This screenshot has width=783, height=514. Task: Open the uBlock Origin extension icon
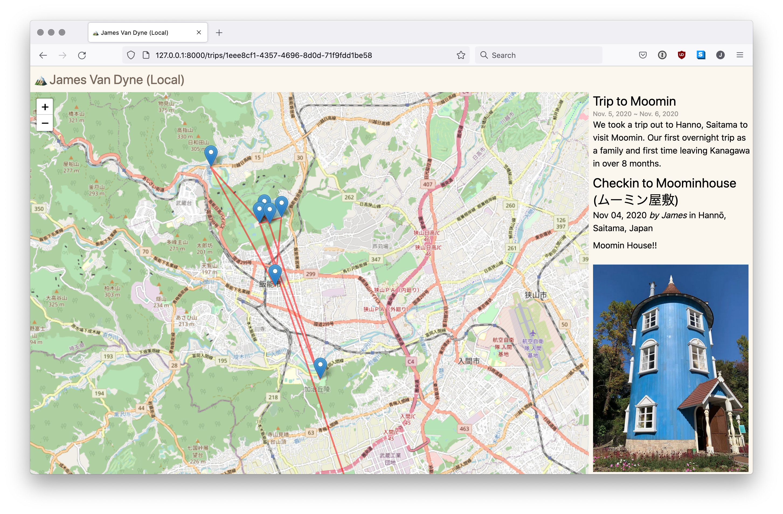click(x=681, y=55)
